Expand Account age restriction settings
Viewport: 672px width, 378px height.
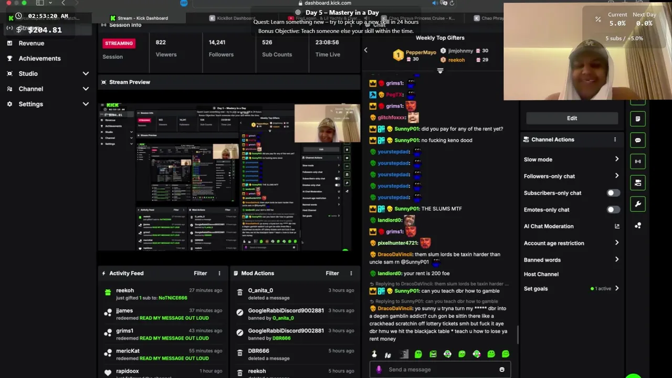(617, 243)
